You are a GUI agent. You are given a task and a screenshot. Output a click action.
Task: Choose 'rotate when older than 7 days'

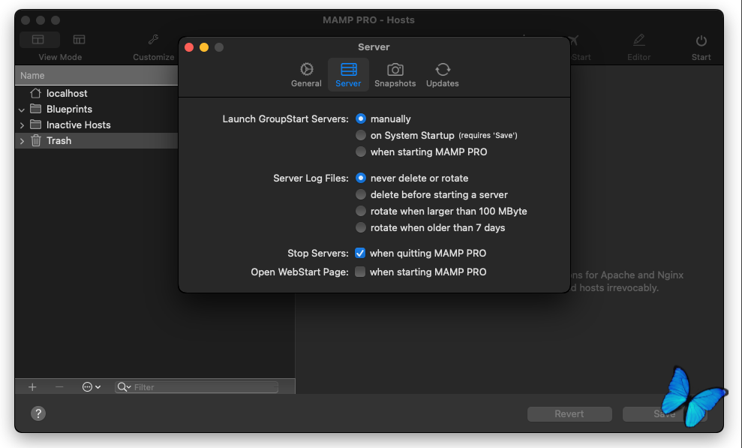coord(361,228)
